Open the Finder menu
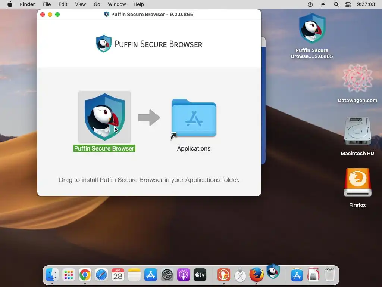Screen dimensions: 382x287 coord(28,4)
